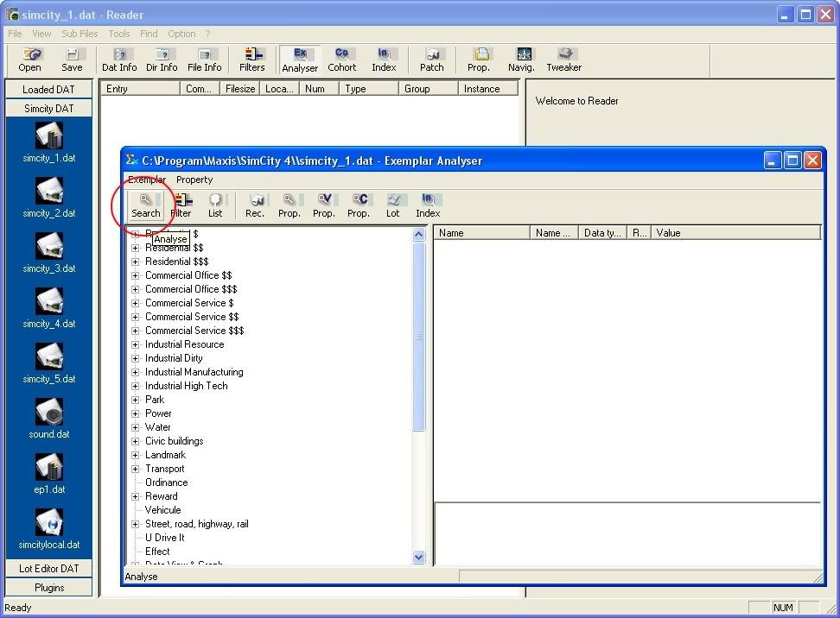Expand the Industrial High Tech node
This screenshot has height=618, width=840.
coord(135,386)
